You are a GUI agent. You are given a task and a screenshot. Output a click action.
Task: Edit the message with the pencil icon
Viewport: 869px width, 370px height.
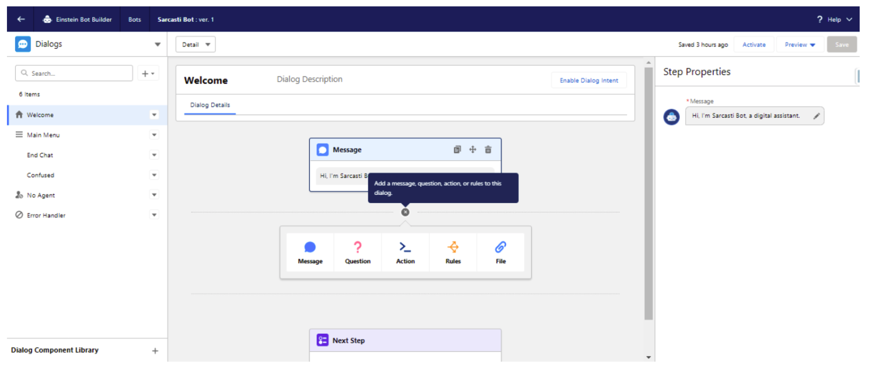pyautogui.click(x=816, y=116)
